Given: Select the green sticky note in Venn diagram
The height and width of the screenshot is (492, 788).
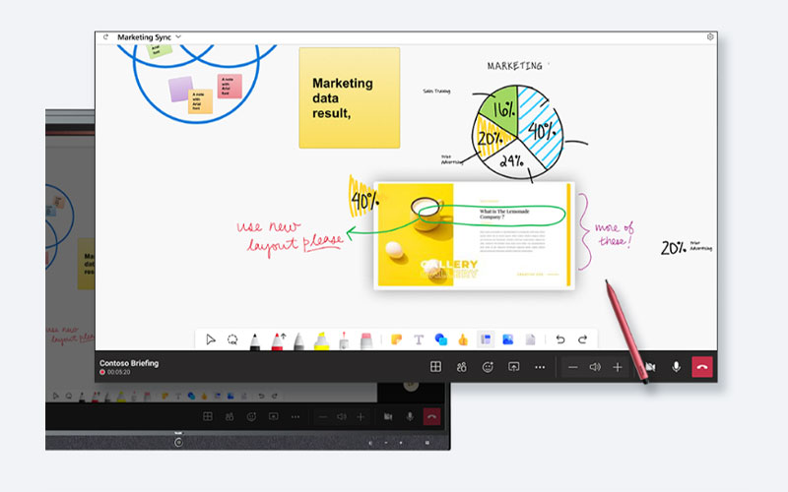Looking at the screenshot, I should point(159,50).
